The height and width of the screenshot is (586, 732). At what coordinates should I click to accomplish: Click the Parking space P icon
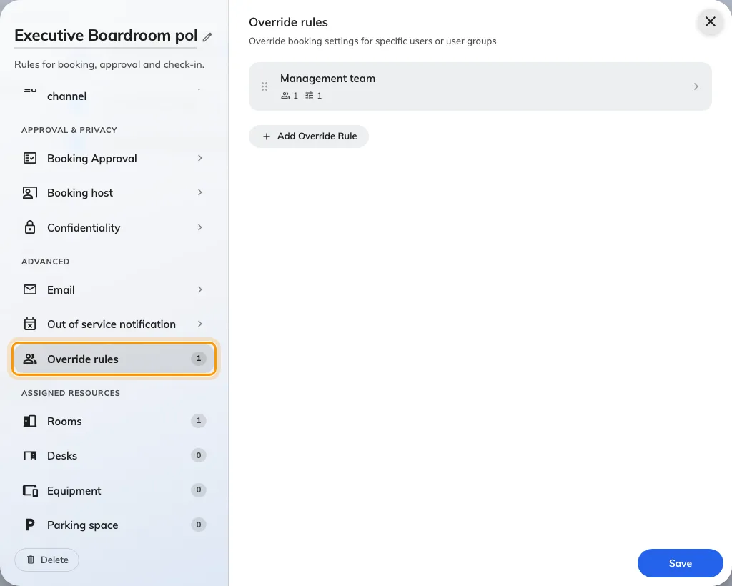point(30,525)
